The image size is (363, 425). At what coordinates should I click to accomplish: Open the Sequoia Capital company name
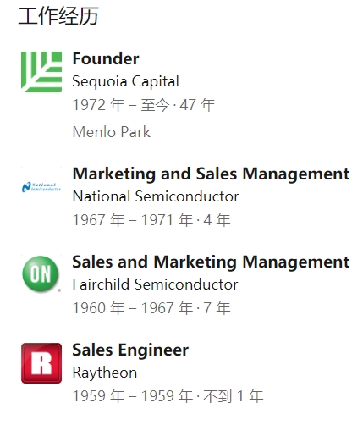tap(126, 82)
